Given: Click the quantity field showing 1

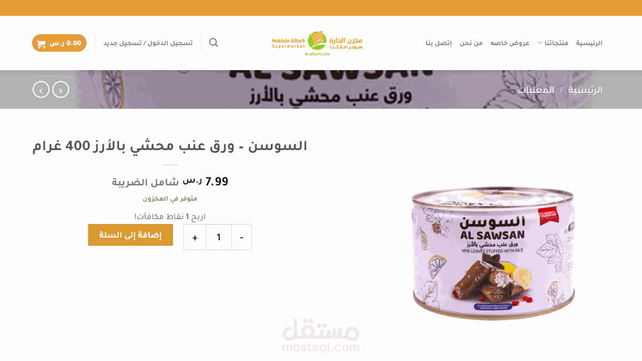Looking at the screenshot, I should 219,237.
